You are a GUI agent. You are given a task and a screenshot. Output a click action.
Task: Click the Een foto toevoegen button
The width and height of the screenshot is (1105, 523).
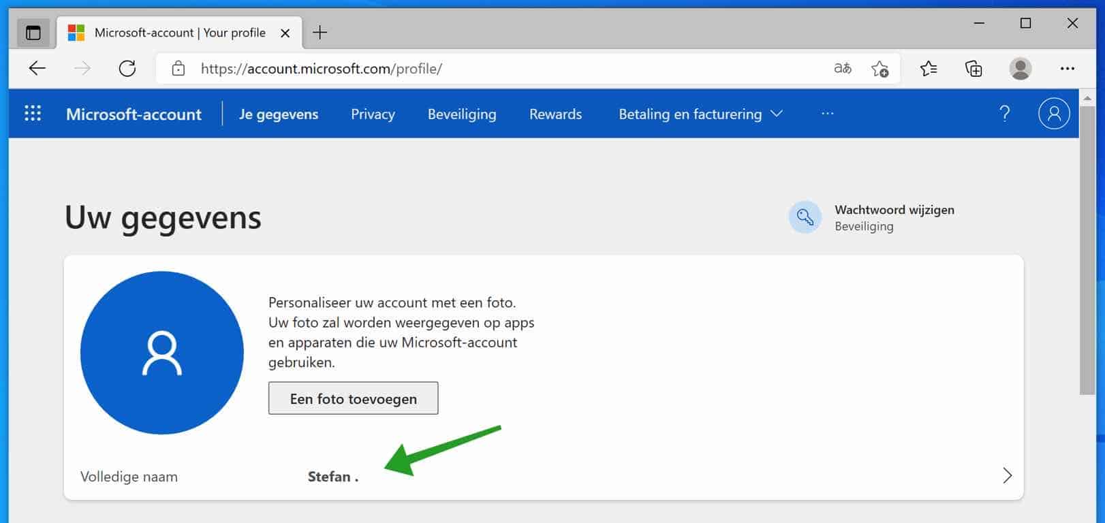[x=353, y=398]
